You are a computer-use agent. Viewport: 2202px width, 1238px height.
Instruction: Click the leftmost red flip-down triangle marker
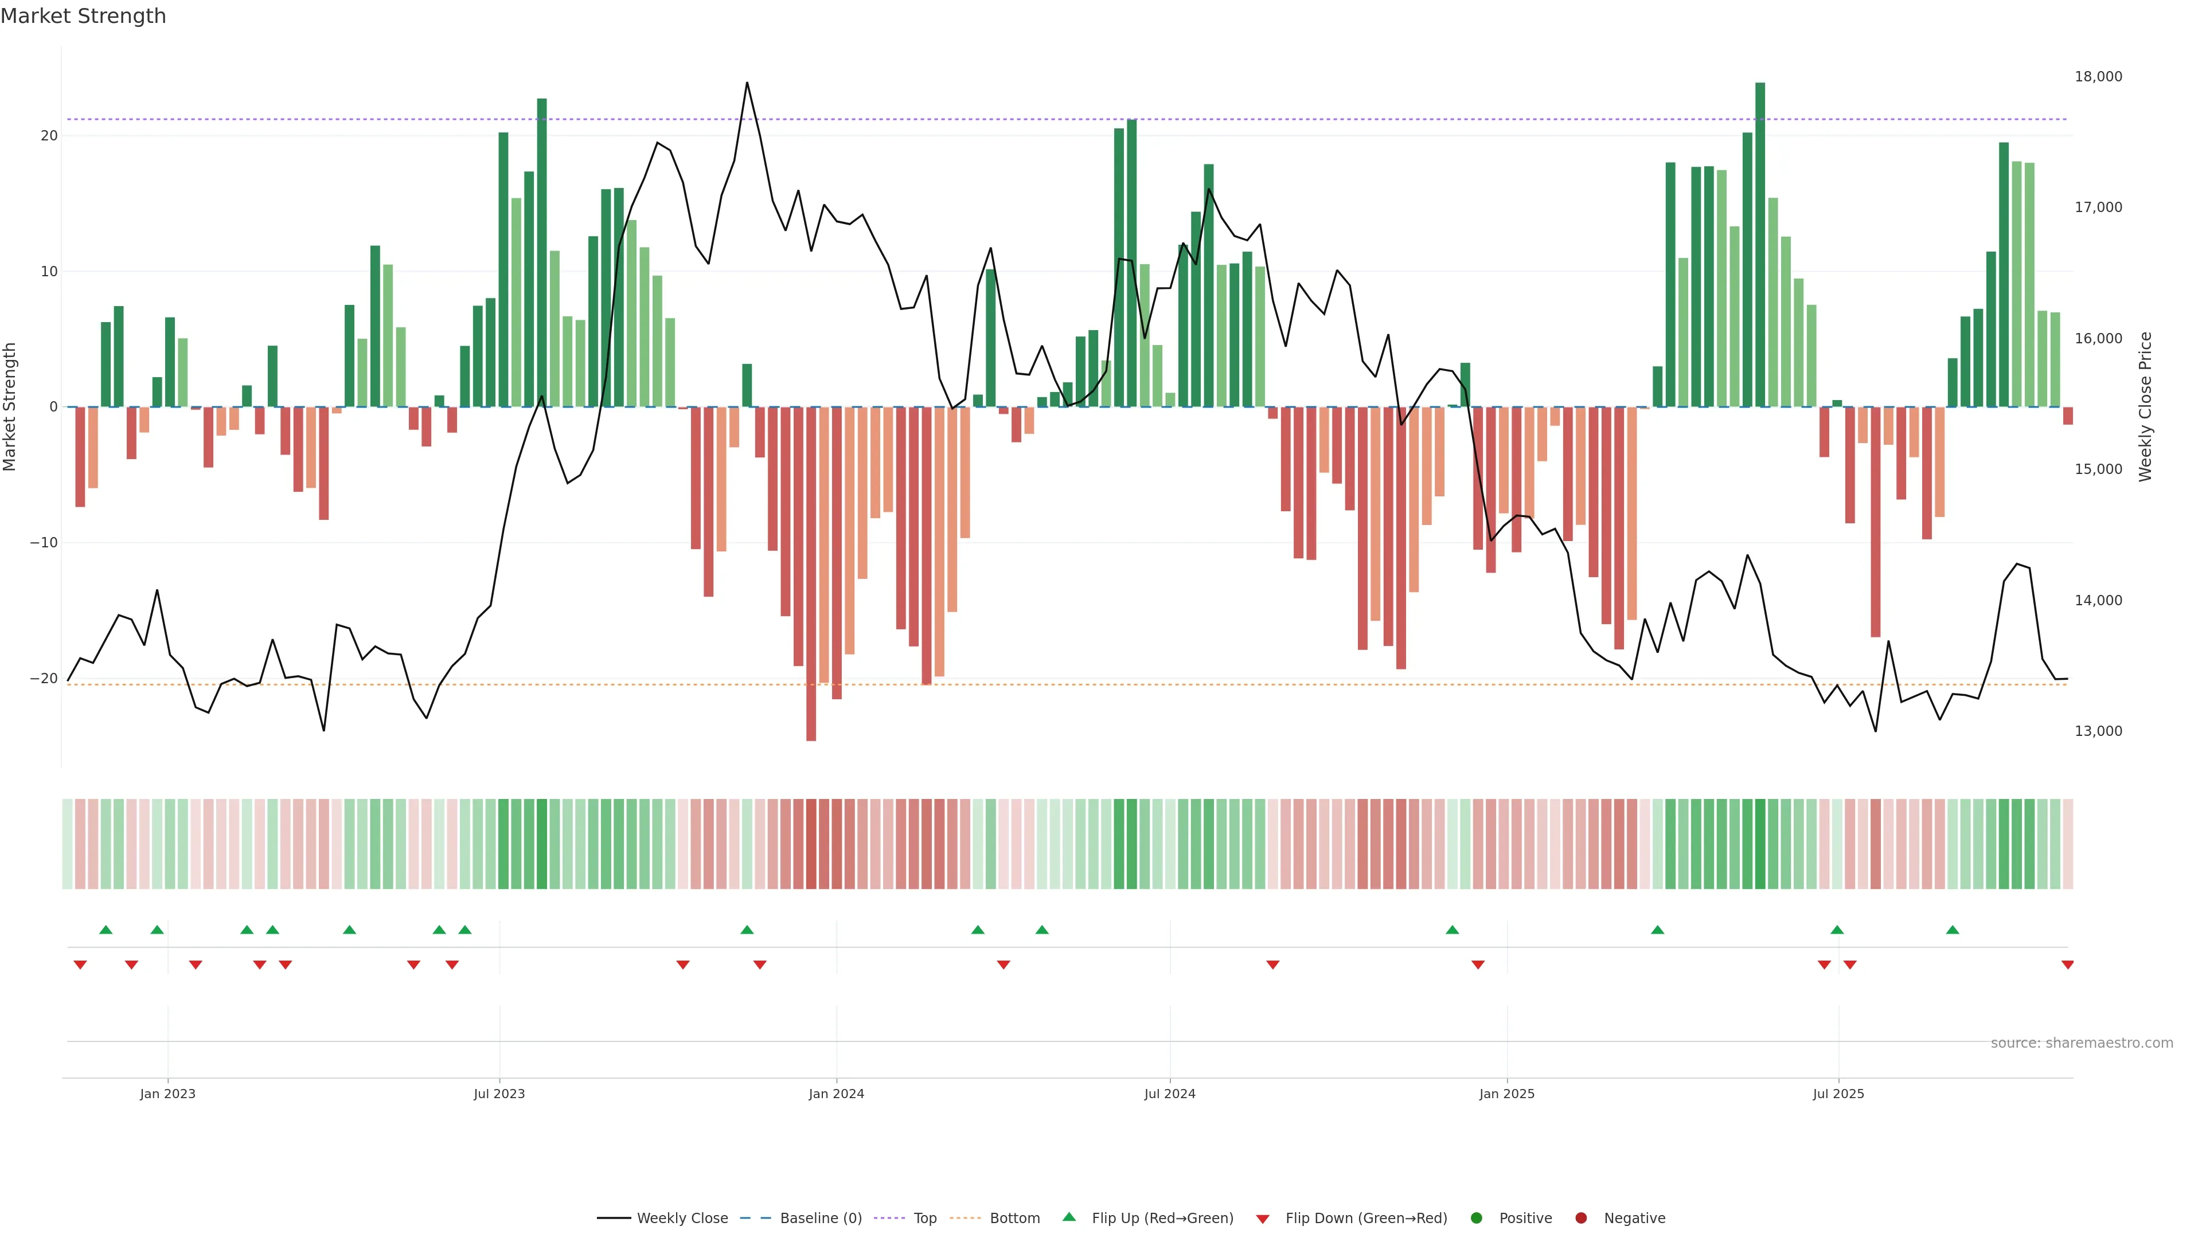[x=80, y=965]
